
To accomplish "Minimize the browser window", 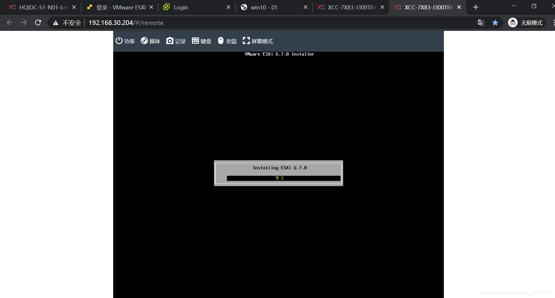I will point(514,6).
